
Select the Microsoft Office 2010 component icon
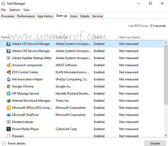click(9, 108)
